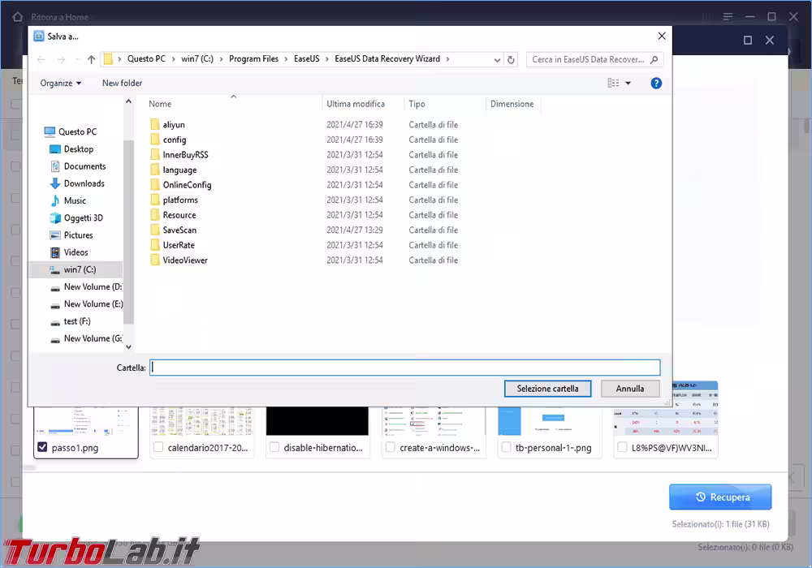Uncheck the passo1.png checkbox
Image resolution: width=812 pixels, height=568 pixels.
point(42,447)
